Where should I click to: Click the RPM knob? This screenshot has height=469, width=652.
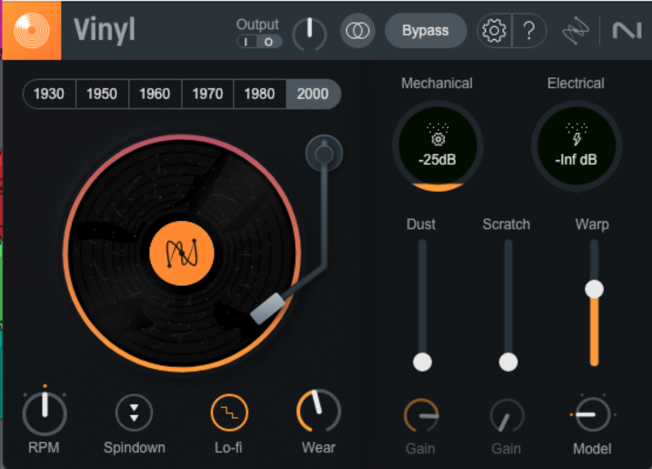click(x=45, y=414)
